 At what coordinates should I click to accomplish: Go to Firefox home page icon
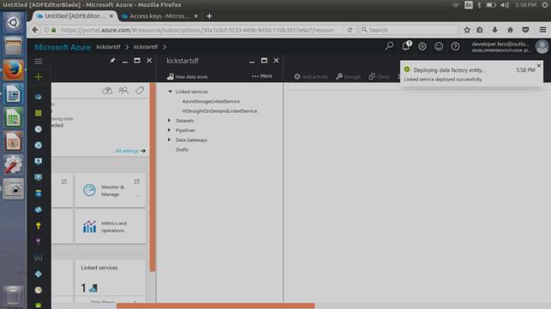pyautogui.click(x=510, y=30)
